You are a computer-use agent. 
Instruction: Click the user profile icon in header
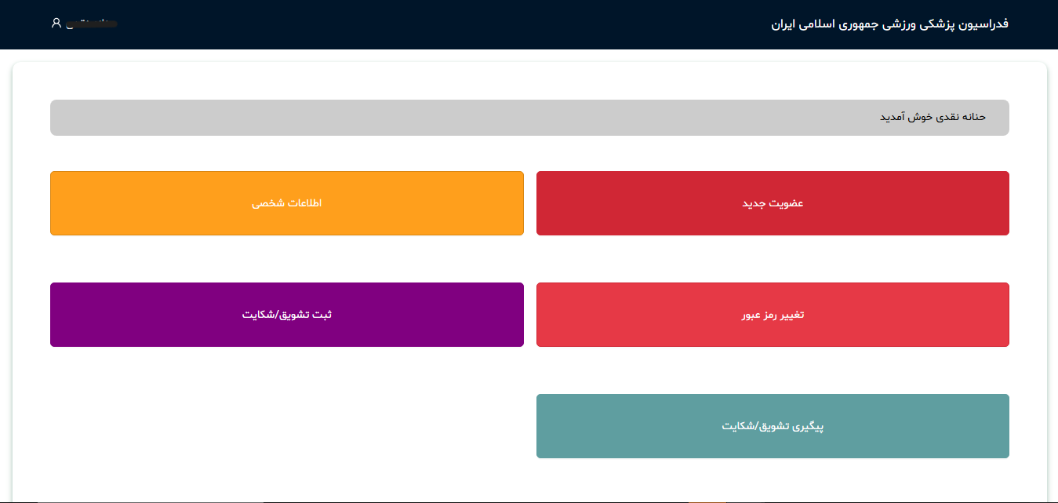[x=56, y=24]
